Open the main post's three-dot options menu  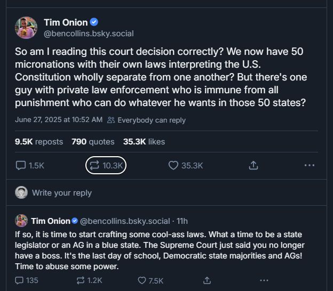tap(310, 166)
